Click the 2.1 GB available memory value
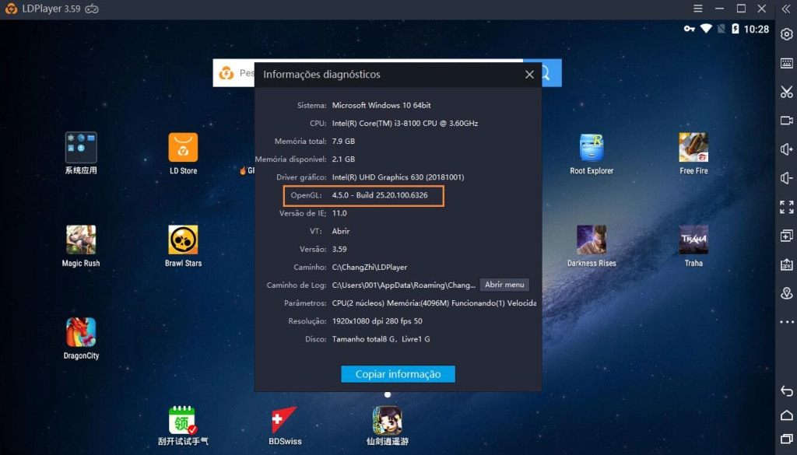This screenshot has width=797, height=455. coord(343,159)
